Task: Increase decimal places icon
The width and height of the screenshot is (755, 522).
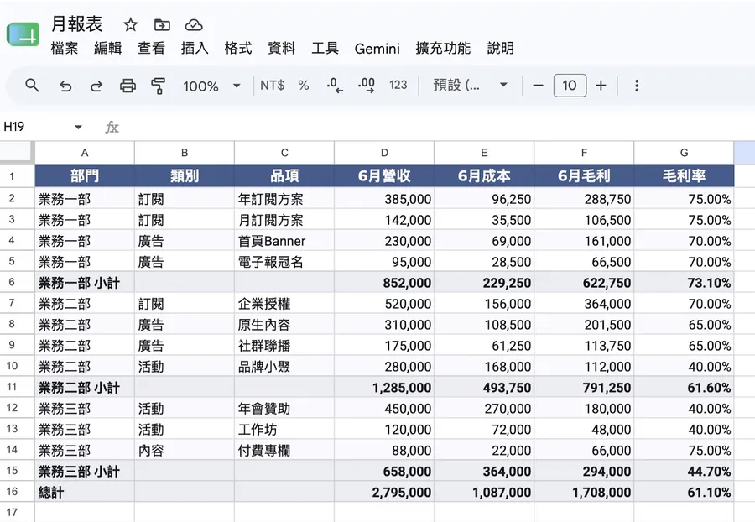Action: [x=367, y=86]
